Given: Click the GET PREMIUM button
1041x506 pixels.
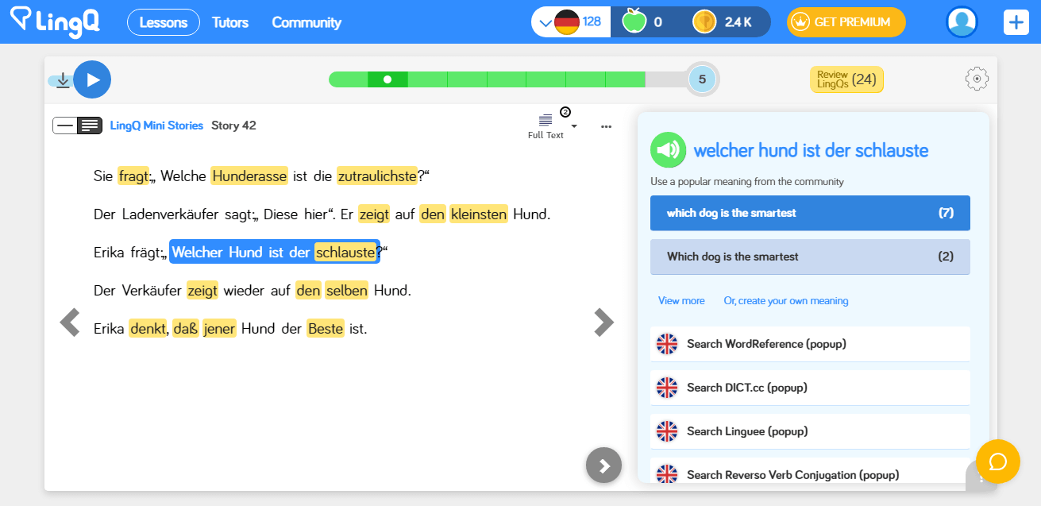Looking at the screenshot, I should (x=846, y=22).
